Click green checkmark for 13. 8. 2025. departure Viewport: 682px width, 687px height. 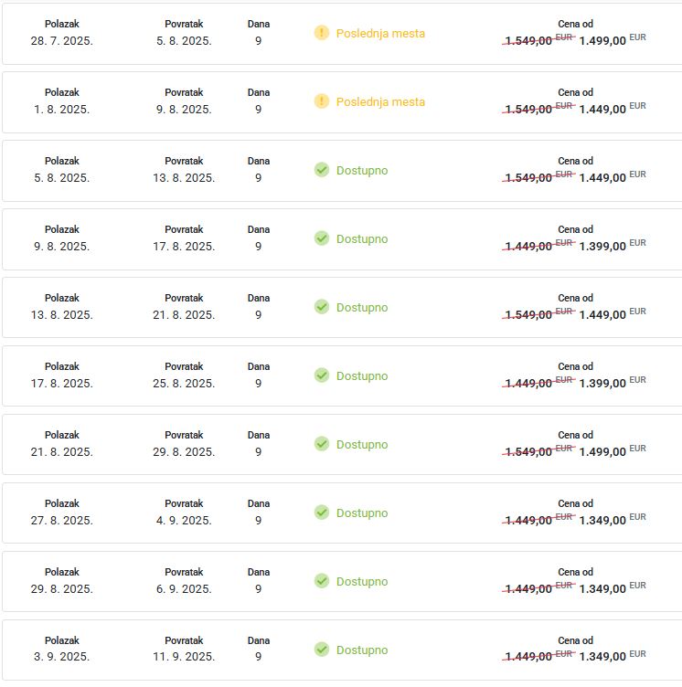[322, 307]
